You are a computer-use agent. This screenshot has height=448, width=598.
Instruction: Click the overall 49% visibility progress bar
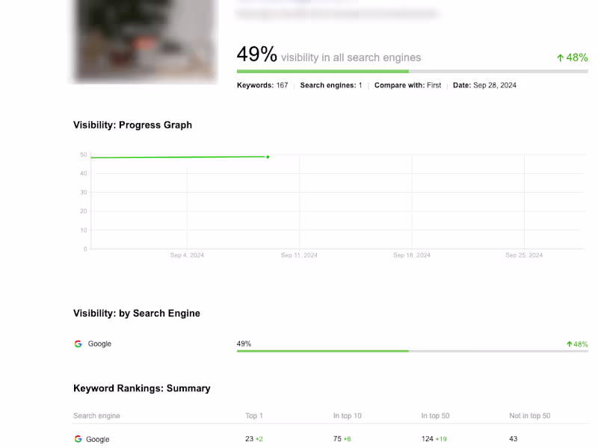coord(412,72)
